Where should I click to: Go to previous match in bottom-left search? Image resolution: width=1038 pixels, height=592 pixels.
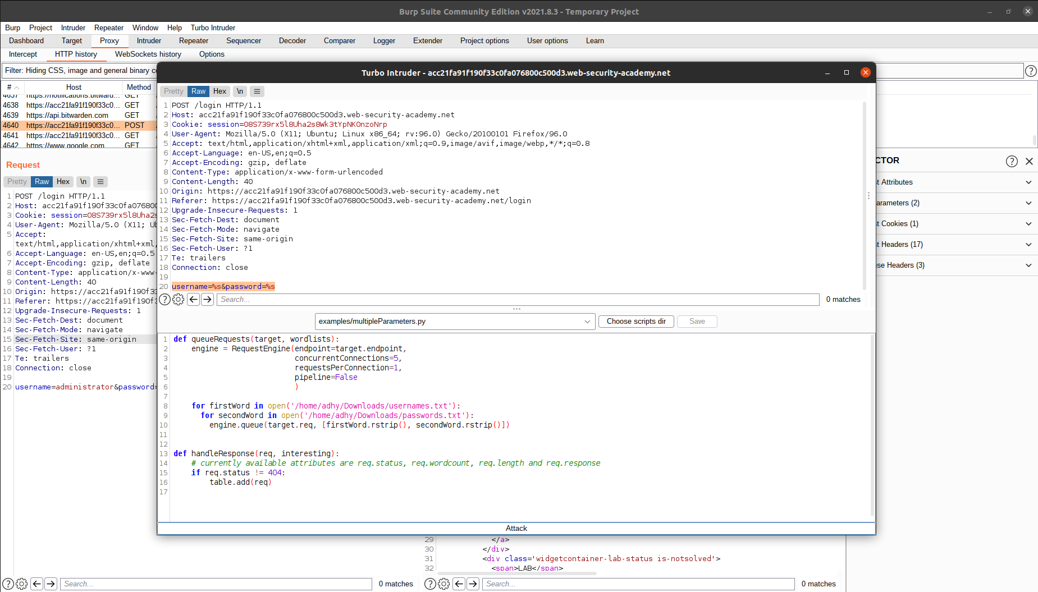tap(37, 584)
